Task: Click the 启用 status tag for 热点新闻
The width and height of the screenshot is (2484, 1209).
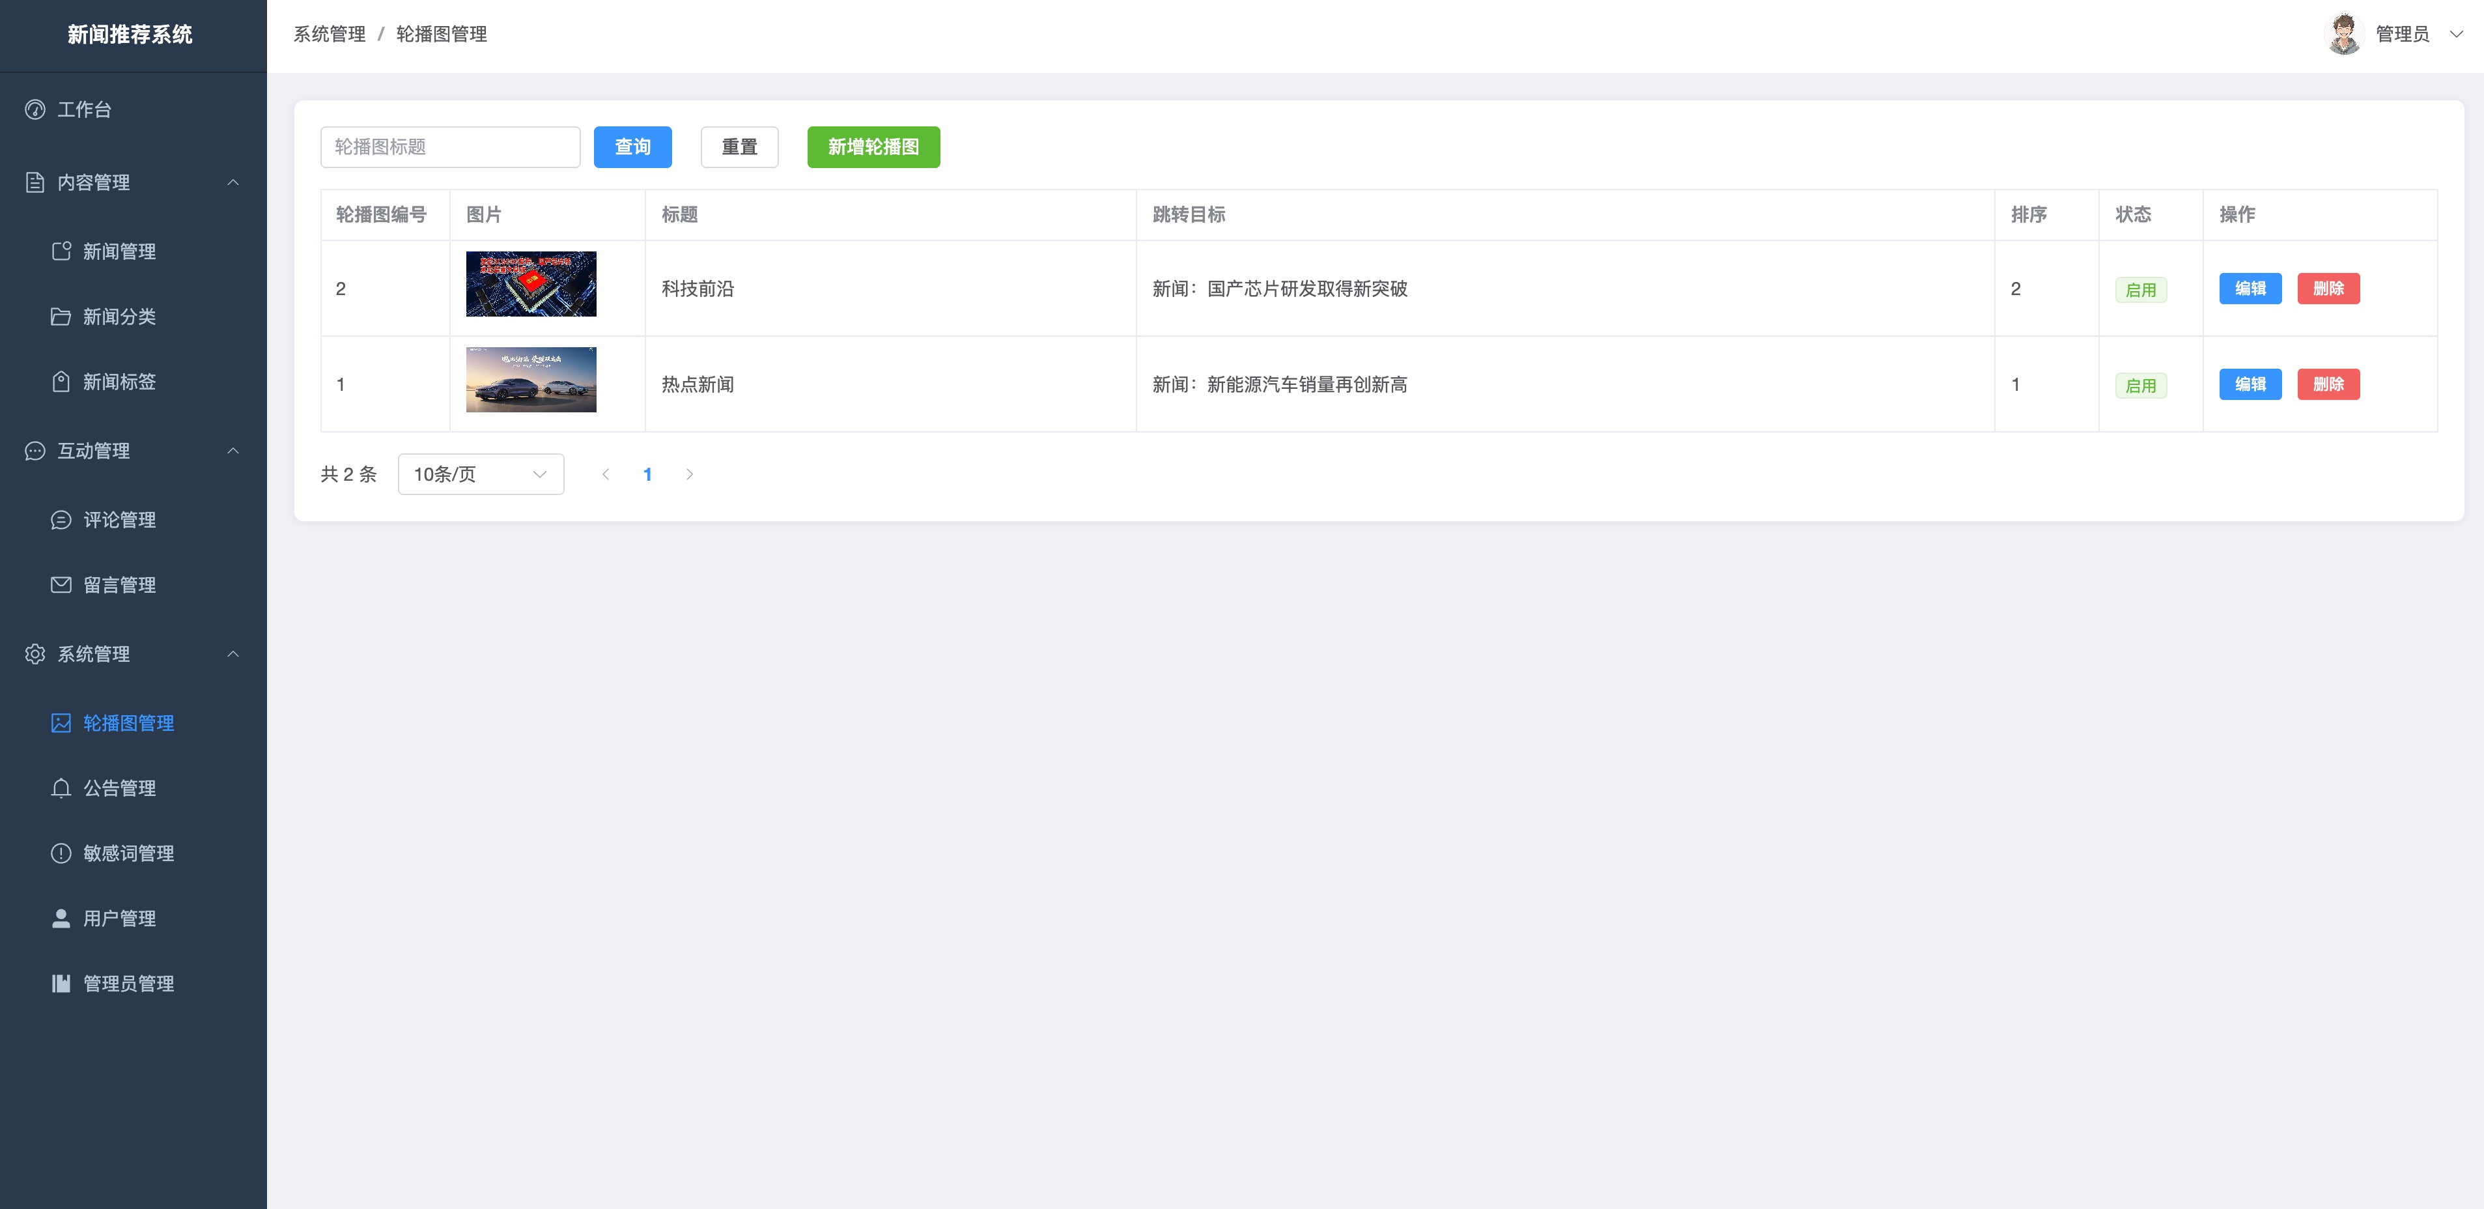Action: (x=2141, y=386)
